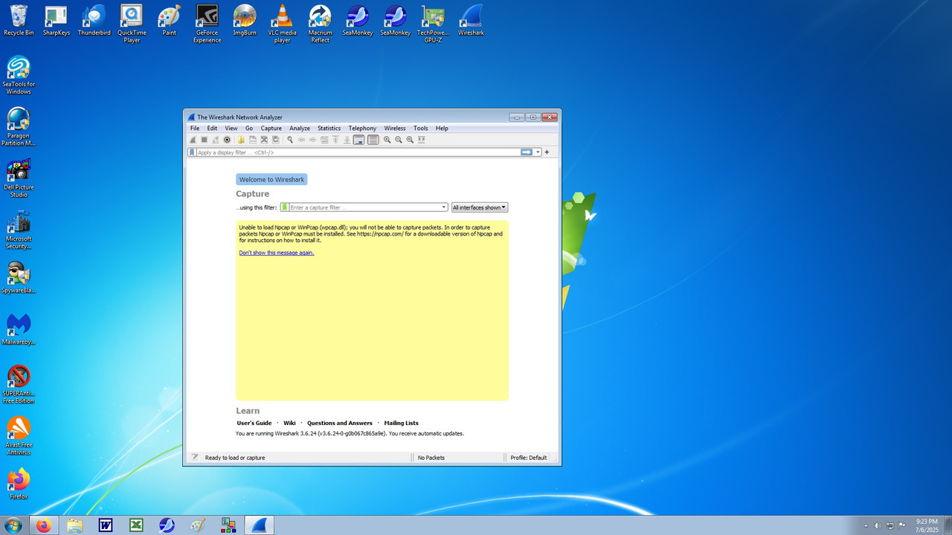Open Questions and Answers link
952x535 pixels.
[x=340, y=423]
